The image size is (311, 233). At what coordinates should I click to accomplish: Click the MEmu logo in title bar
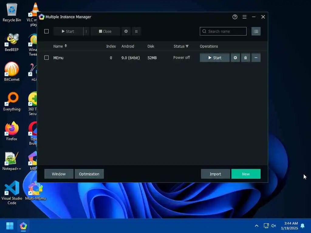41,17
